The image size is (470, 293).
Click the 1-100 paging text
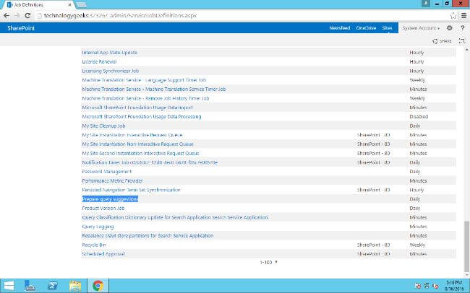click(265, 262)
